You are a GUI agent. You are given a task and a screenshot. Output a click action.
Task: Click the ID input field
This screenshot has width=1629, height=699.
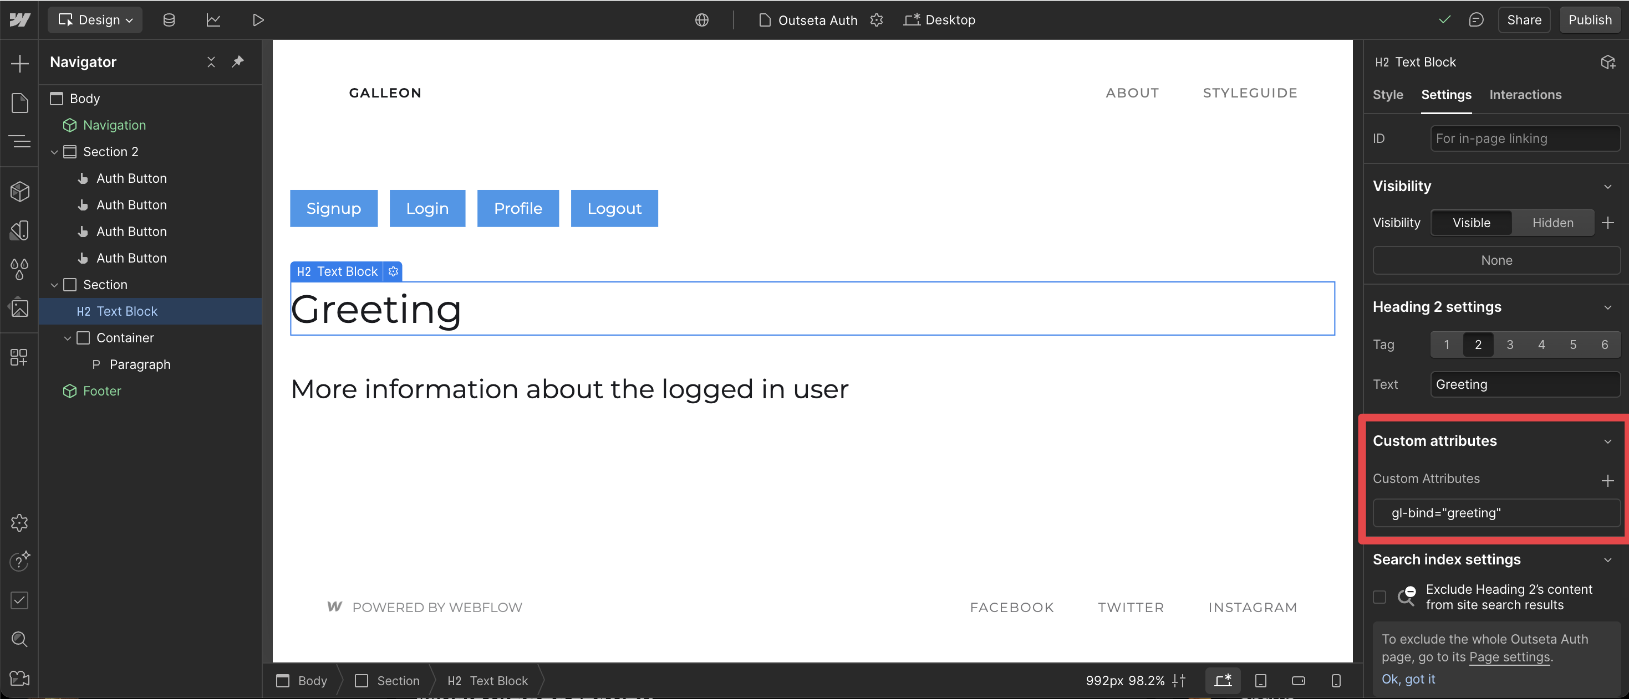click(1525, 139)
